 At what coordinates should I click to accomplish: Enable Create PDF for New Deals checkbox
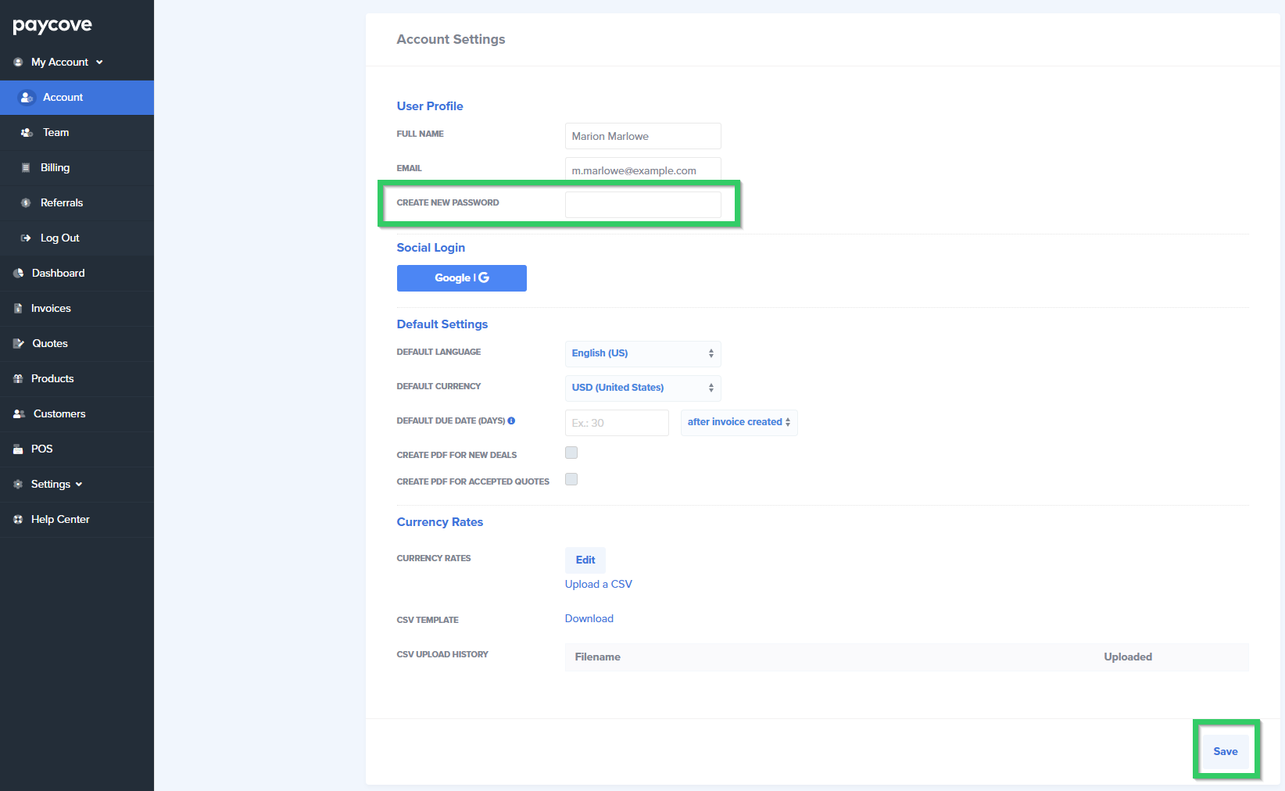pyautogui.click(x=571, y=453)
